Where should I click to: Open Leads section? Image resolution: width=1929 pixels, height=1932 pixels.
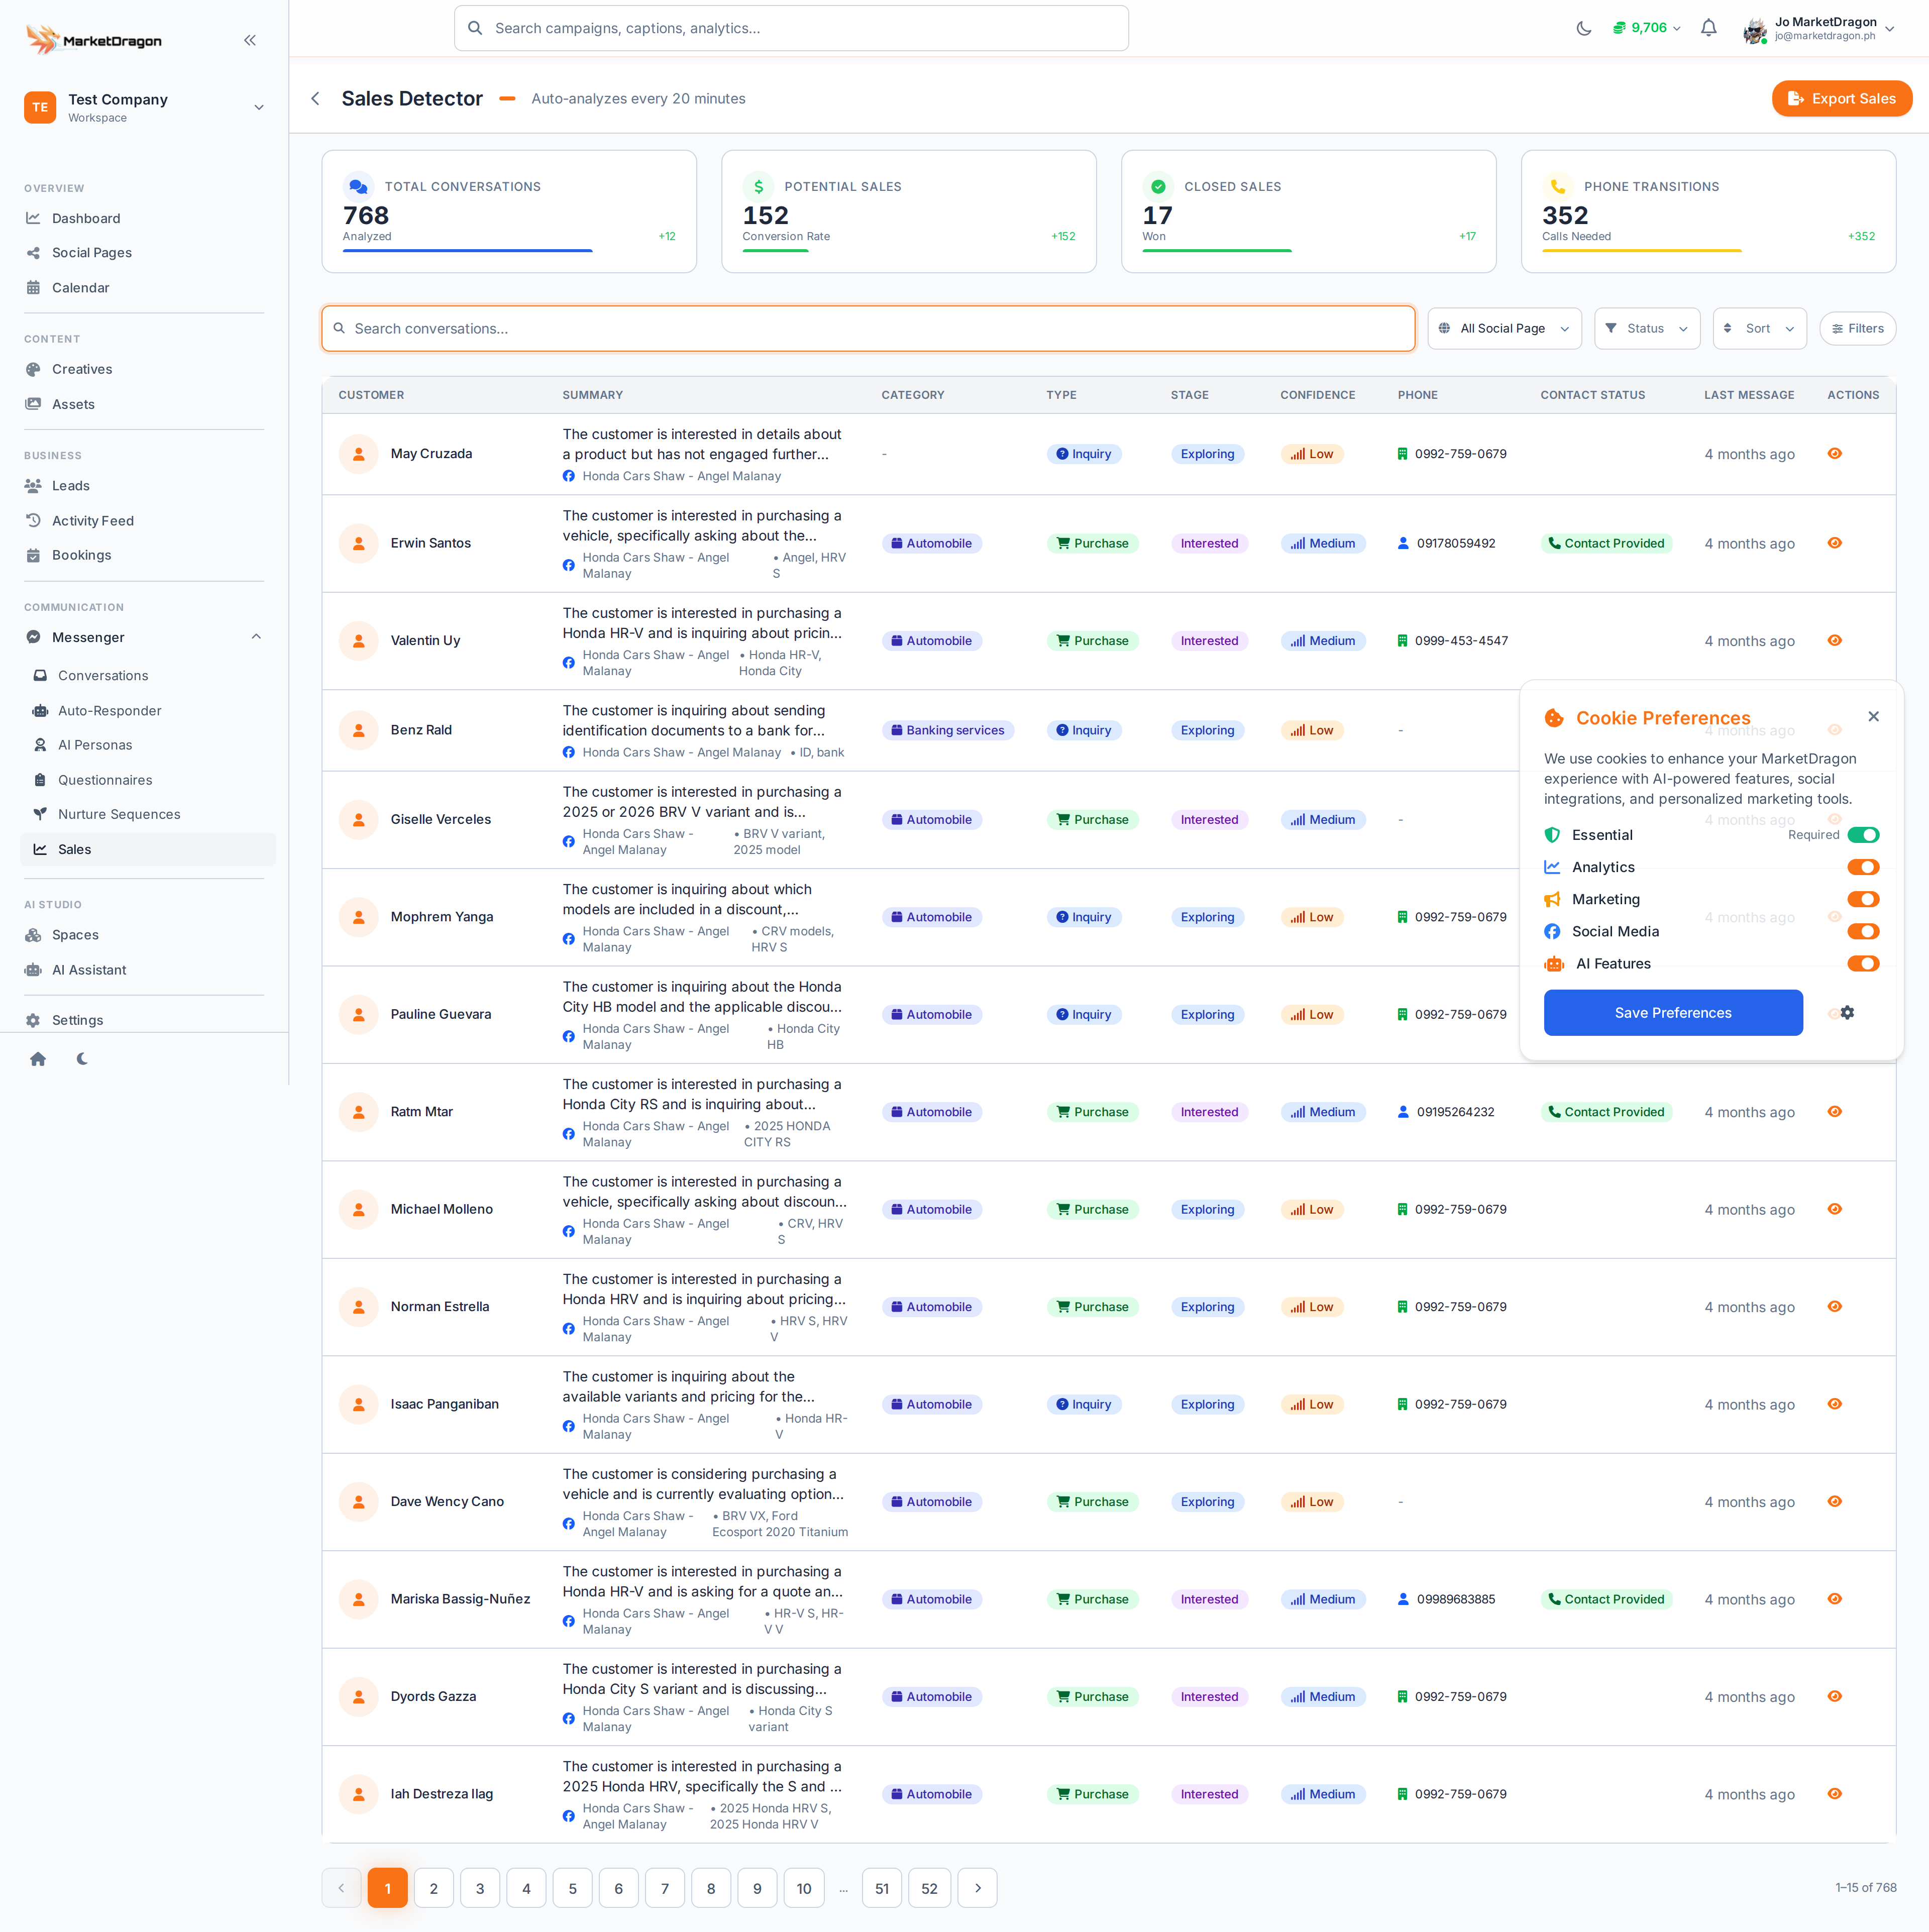tap(71, 486)
